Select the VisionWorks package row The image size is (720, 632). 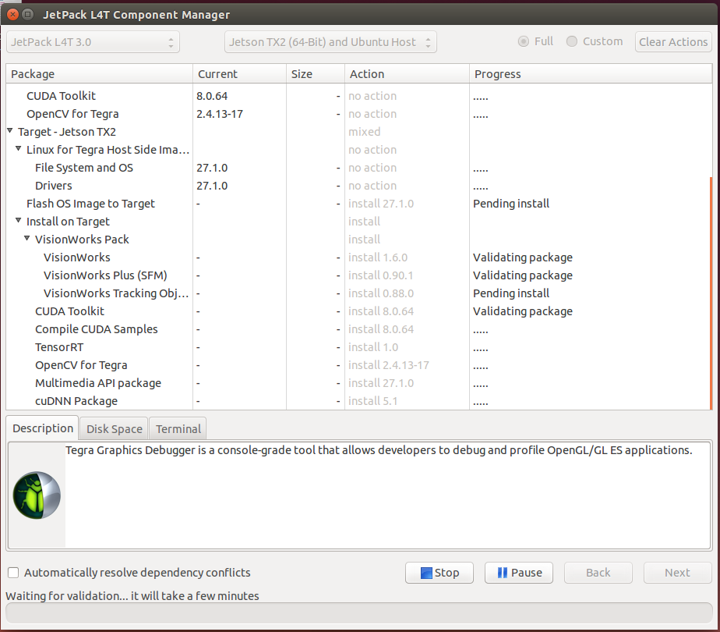[x=358, y=257]
